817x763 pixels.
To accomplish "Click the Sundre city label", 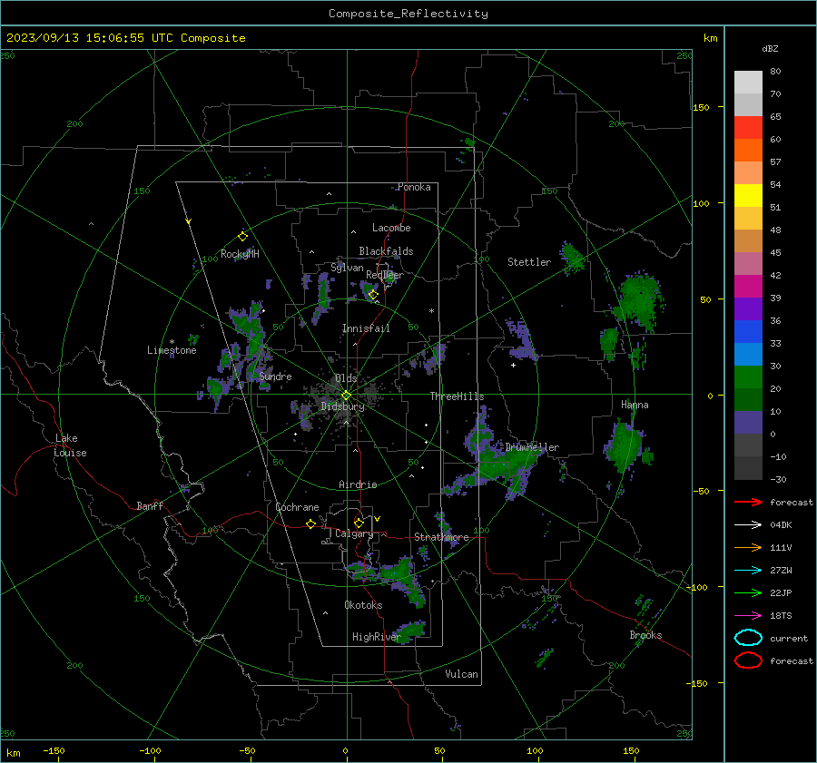I will pos(276,377).
